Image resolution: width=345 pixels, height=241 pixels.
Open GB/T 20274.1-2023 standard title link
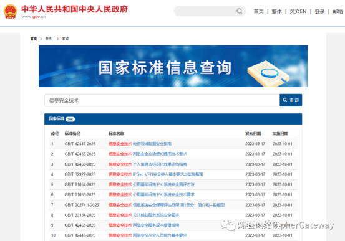coord(167,205)
